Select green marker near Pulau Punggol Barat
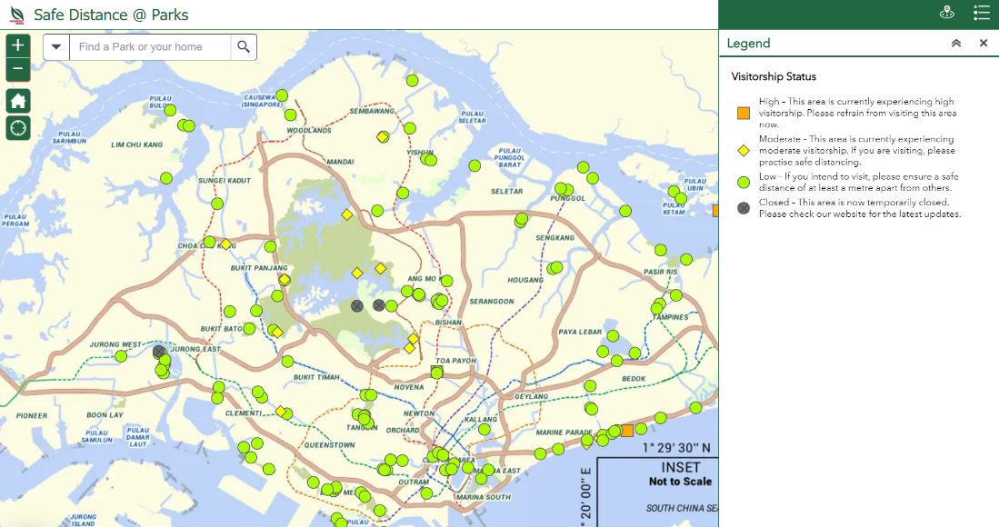999x527 pixels. tap(475, 165)
